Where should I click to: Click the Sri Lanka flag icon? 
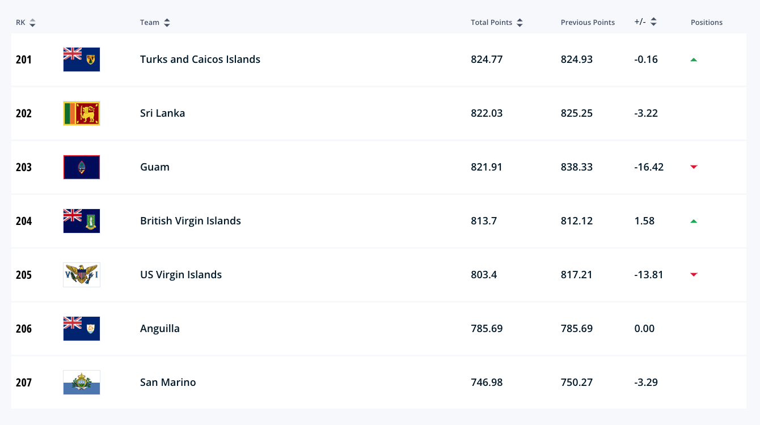pyautogui.click(x=82, y=113)
